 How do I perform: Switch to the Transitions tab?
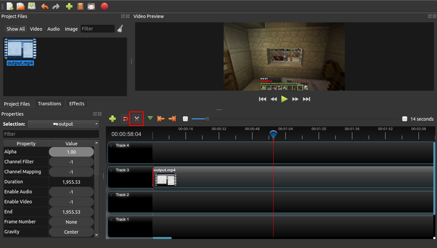50,103
